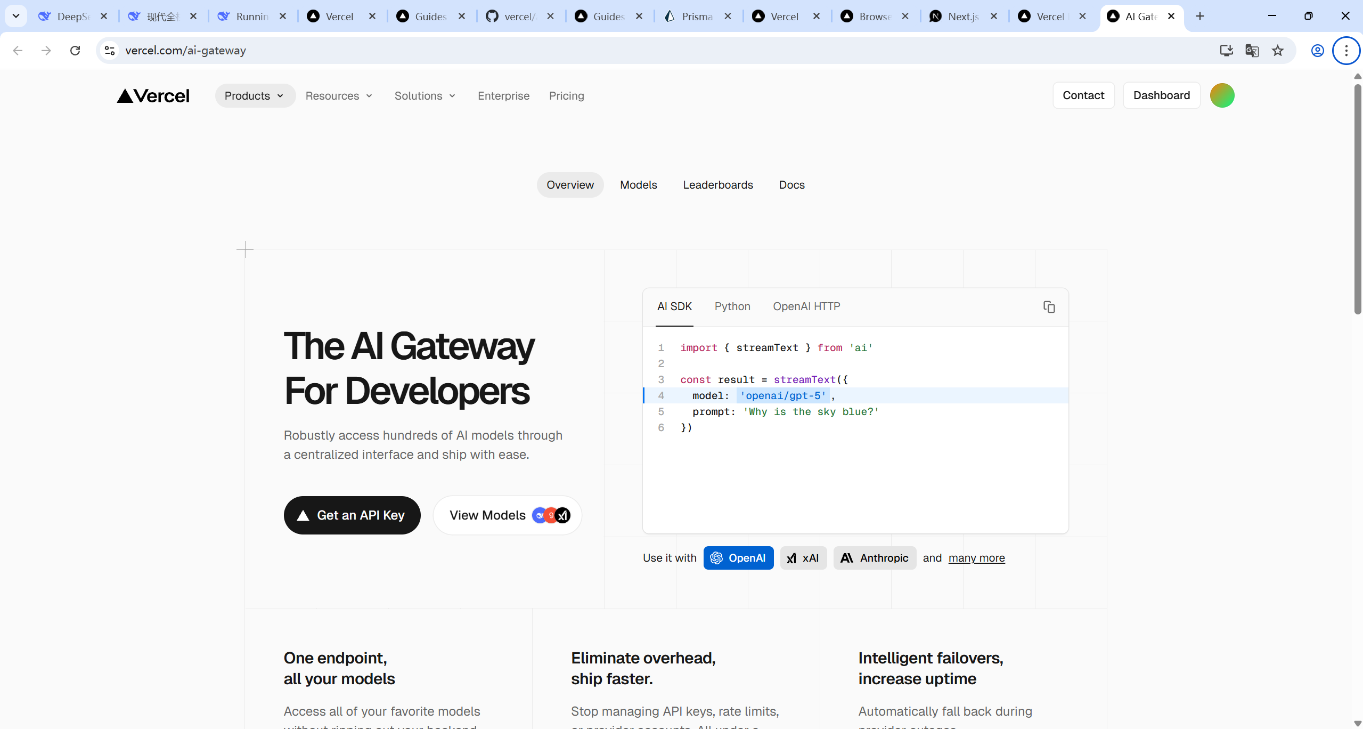
Task: Click the 'openai/gpt-5' model string in code
Action: [x=783, y=395]
